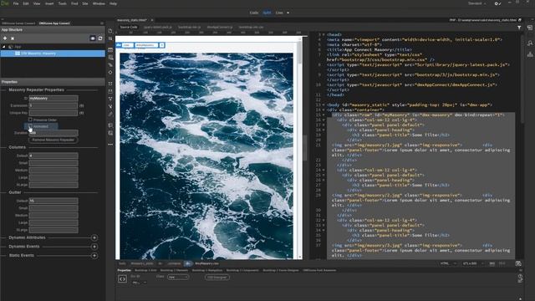Viewport: 535px width, 301px height.
Task: Open the window size dropdown in status bar
Action: click(473, 263)
